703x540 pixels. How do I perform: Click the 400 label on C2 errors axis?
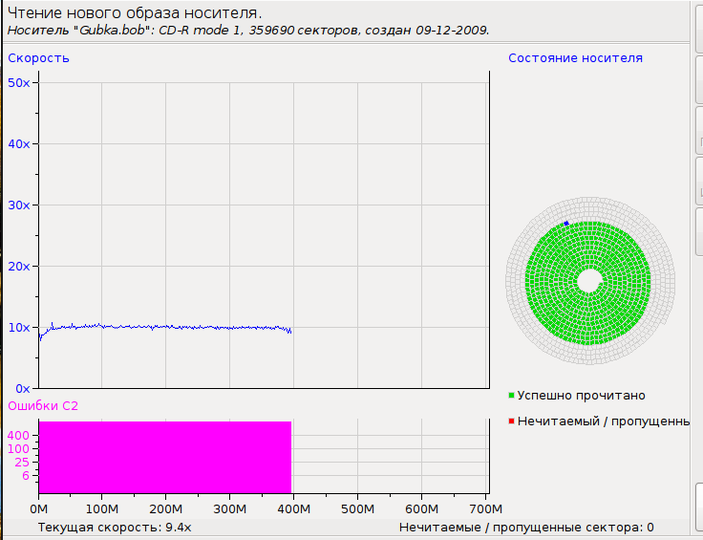point(18,436)
